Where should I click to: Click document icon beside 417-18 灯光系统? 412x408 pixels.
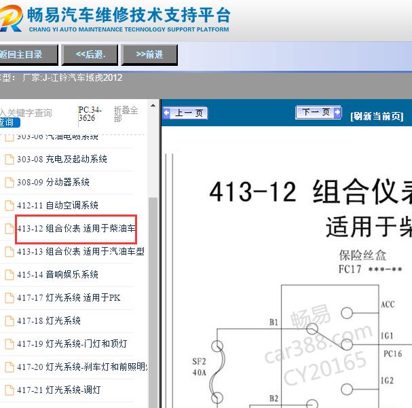pyautogui.click(x=10, y=321)
